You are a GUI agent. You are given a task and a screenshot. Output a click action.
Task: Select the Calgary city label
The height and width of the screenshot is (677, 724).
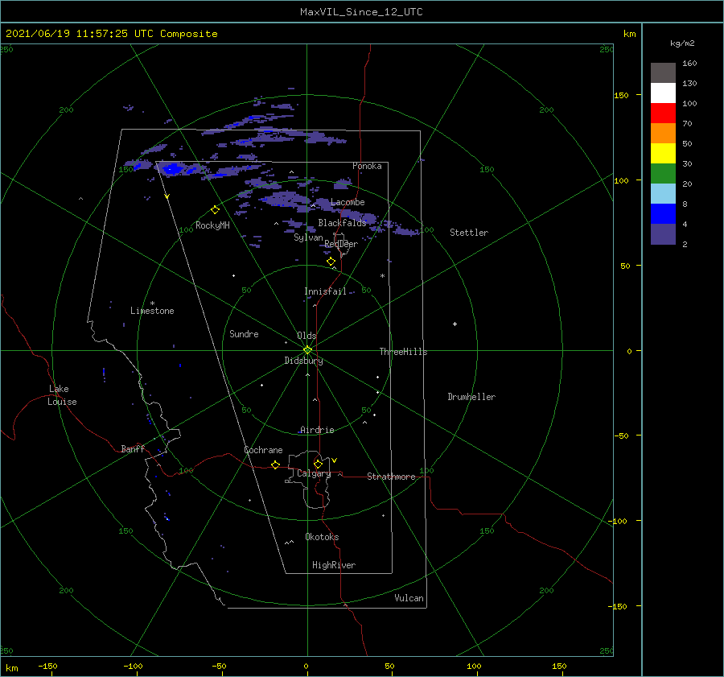coord(314,473)
